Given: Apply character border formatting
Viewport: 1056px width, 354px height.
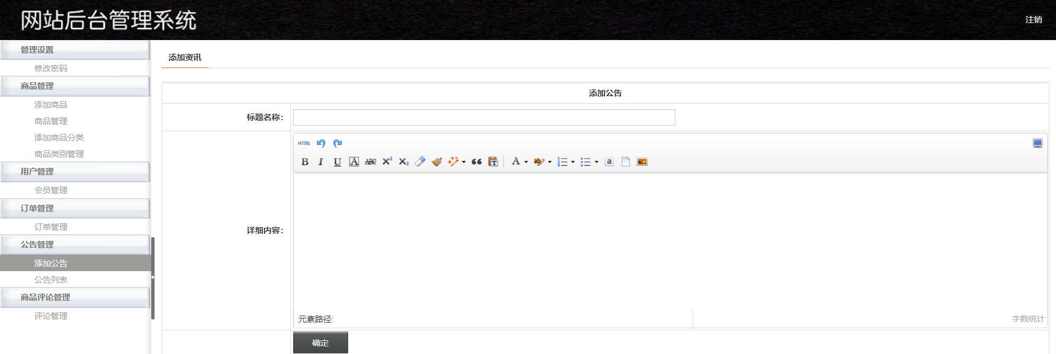Looking at the screenshot, I should pos(354,162).
